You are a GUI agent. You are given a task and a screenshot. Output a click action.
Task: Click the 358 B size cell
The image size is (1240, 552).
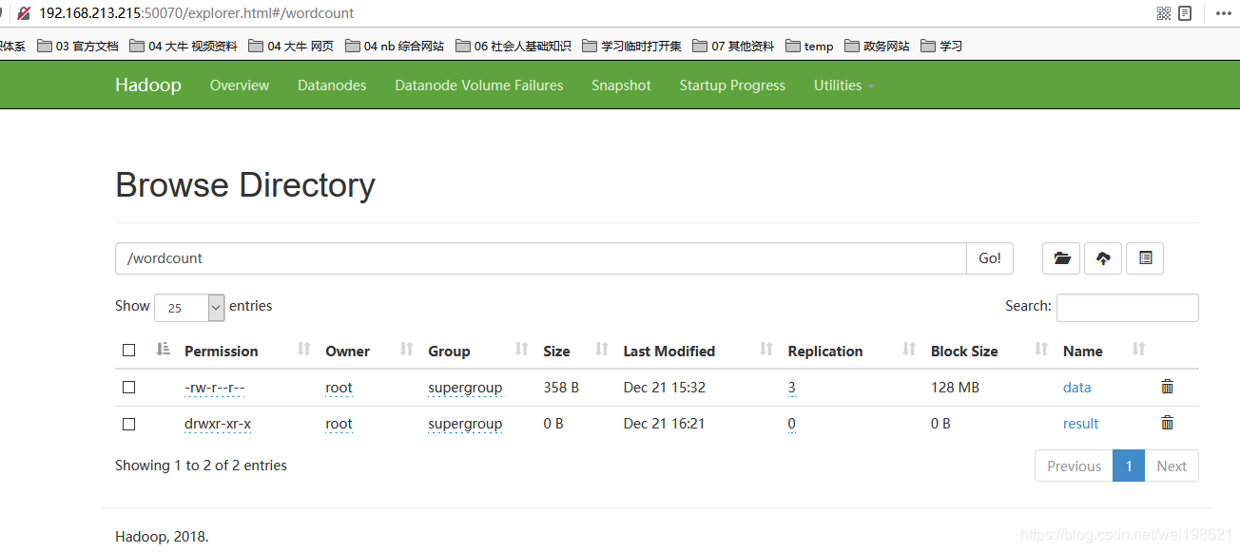click(x=561, y=388)
